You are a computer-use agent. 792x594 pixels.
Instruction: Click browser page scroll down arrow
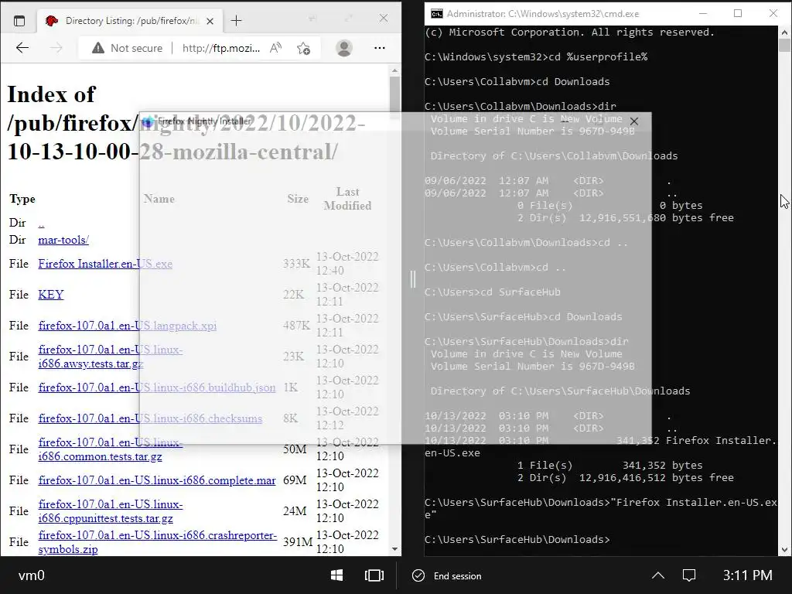395,549
